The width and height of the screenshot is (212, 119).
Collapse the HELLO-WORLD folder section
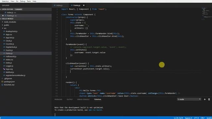point(26,19)
